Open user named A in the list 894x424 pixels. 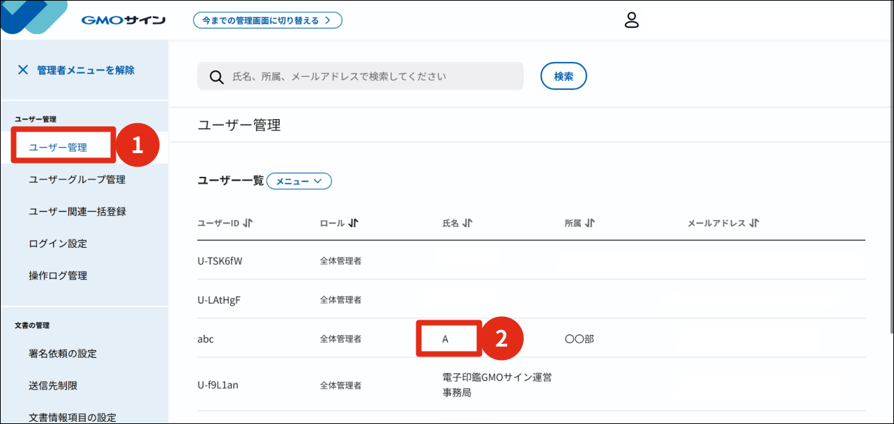click(x=445, y=339)
